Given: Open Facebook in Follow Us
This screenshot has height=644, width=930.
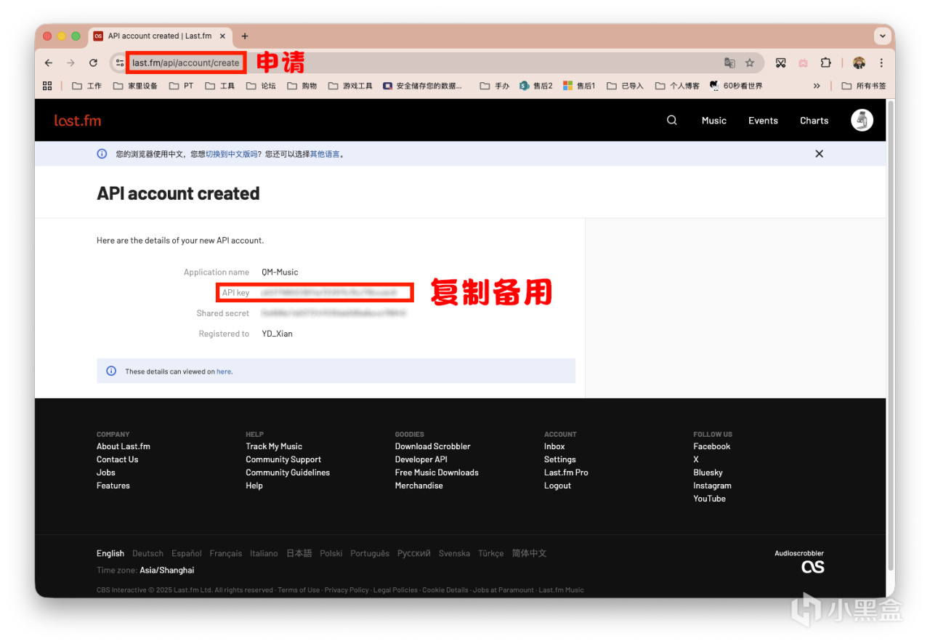Looking at the screenshot, I should tap(711, 446).
